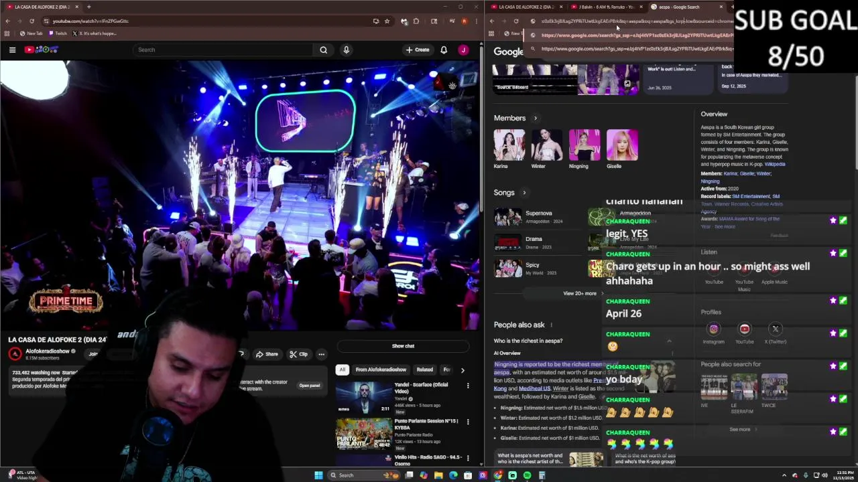Open the Supernova song result
Screen dimensions: 858x482
538,217
